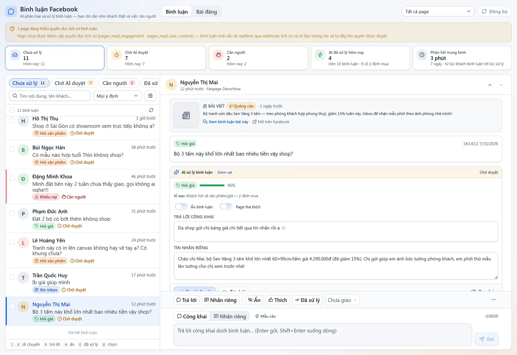Go to next comment with down chevron
Image resolution: width=517 pixels, height=355 pixels.
(x=501, y=85)
